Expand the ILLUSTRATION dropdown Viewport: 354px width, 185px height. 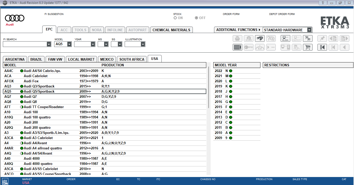pos(143,44)
